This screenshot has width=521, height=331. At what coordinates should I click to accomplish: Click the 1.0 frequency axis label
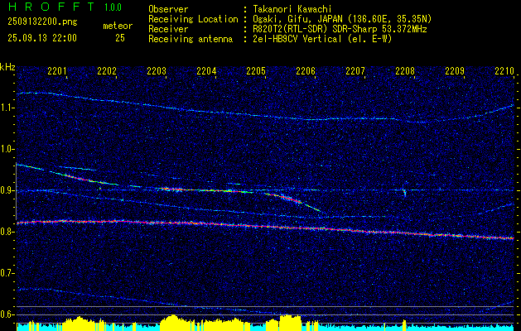[7, 150]
